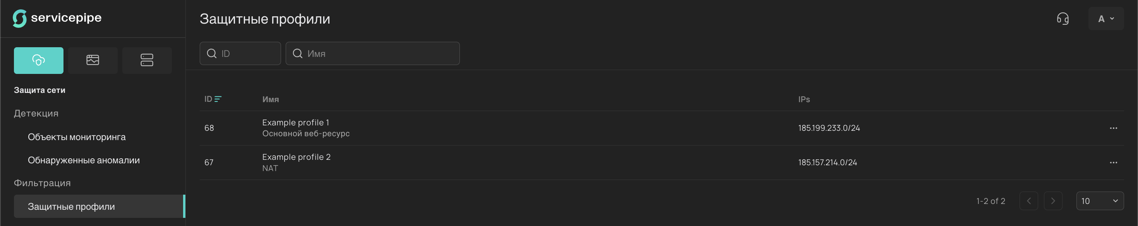Open the web protection section icon
This screenshot has width=1138, height=226.
[x=93, y=60]
